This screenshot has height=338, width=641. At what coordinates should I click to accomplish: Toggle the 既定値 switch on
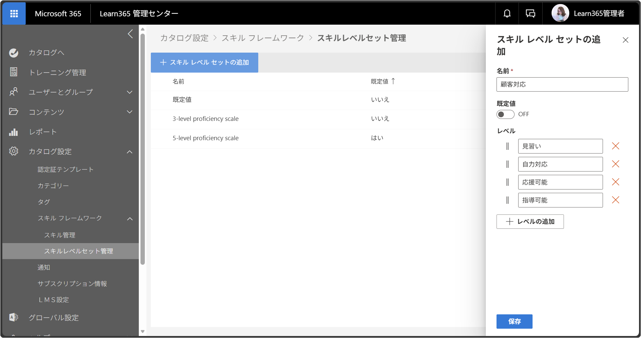tap(505, 114)
